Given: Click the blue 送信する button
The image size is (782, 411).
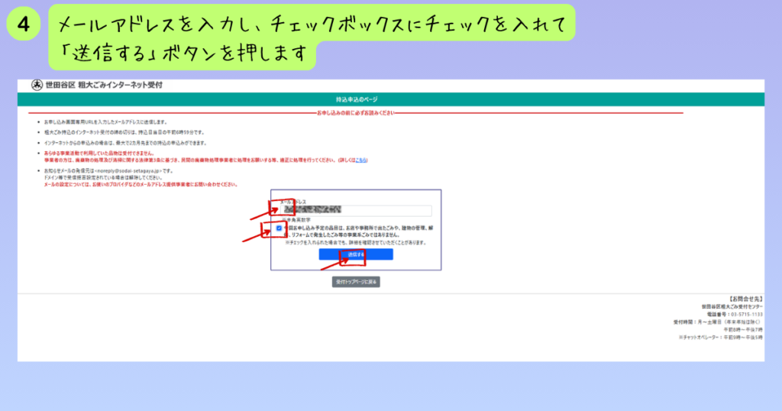Looking at the screenshot, I should [356, 254].
